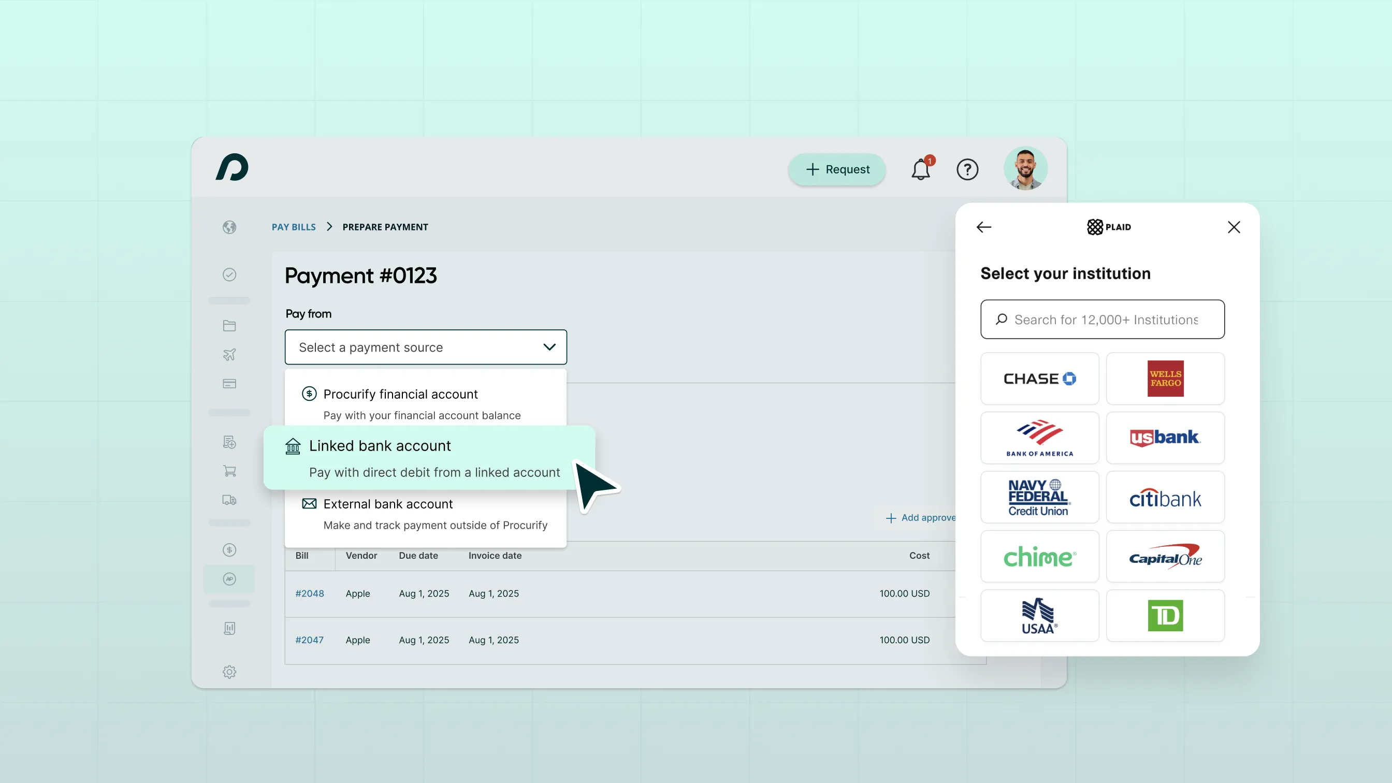Viewport: 1392px width, 783px height.
Task: Open the credit card sidebar icon
Action: 229,384
